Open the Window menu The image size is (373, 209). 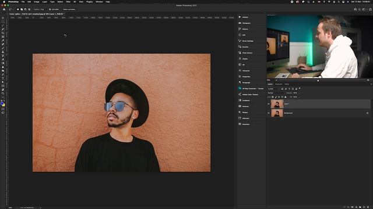click(x=99, y=2)
